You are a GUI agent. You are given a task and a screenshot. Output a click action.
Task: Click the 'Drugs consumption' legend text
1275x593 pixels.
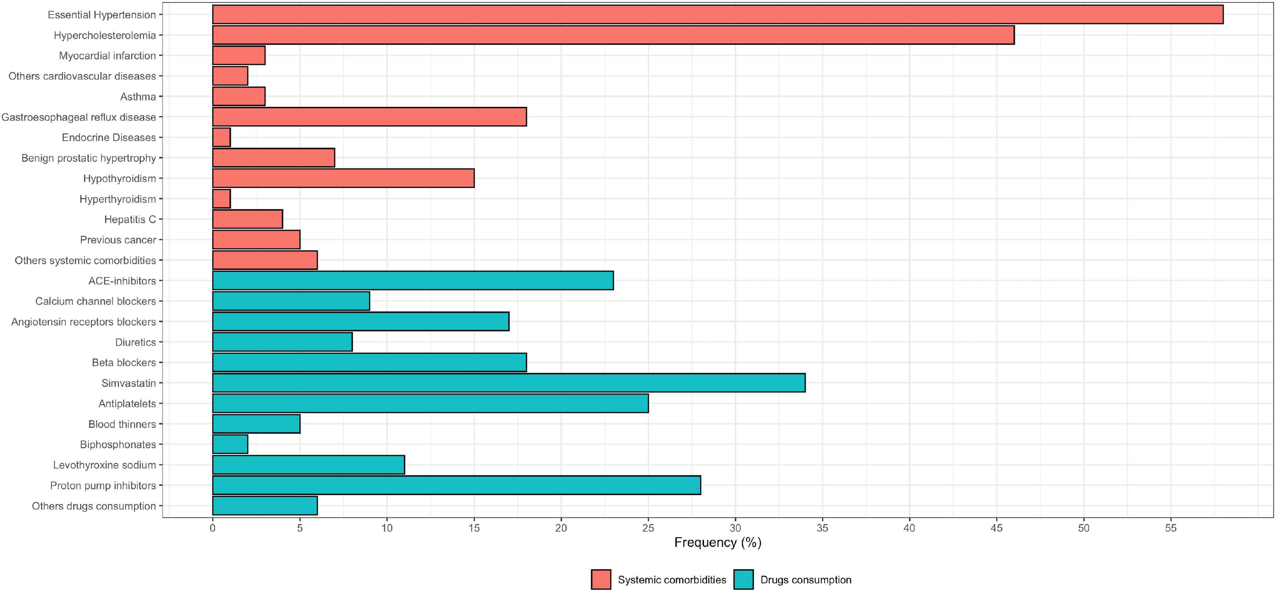[x=806, y=580]
